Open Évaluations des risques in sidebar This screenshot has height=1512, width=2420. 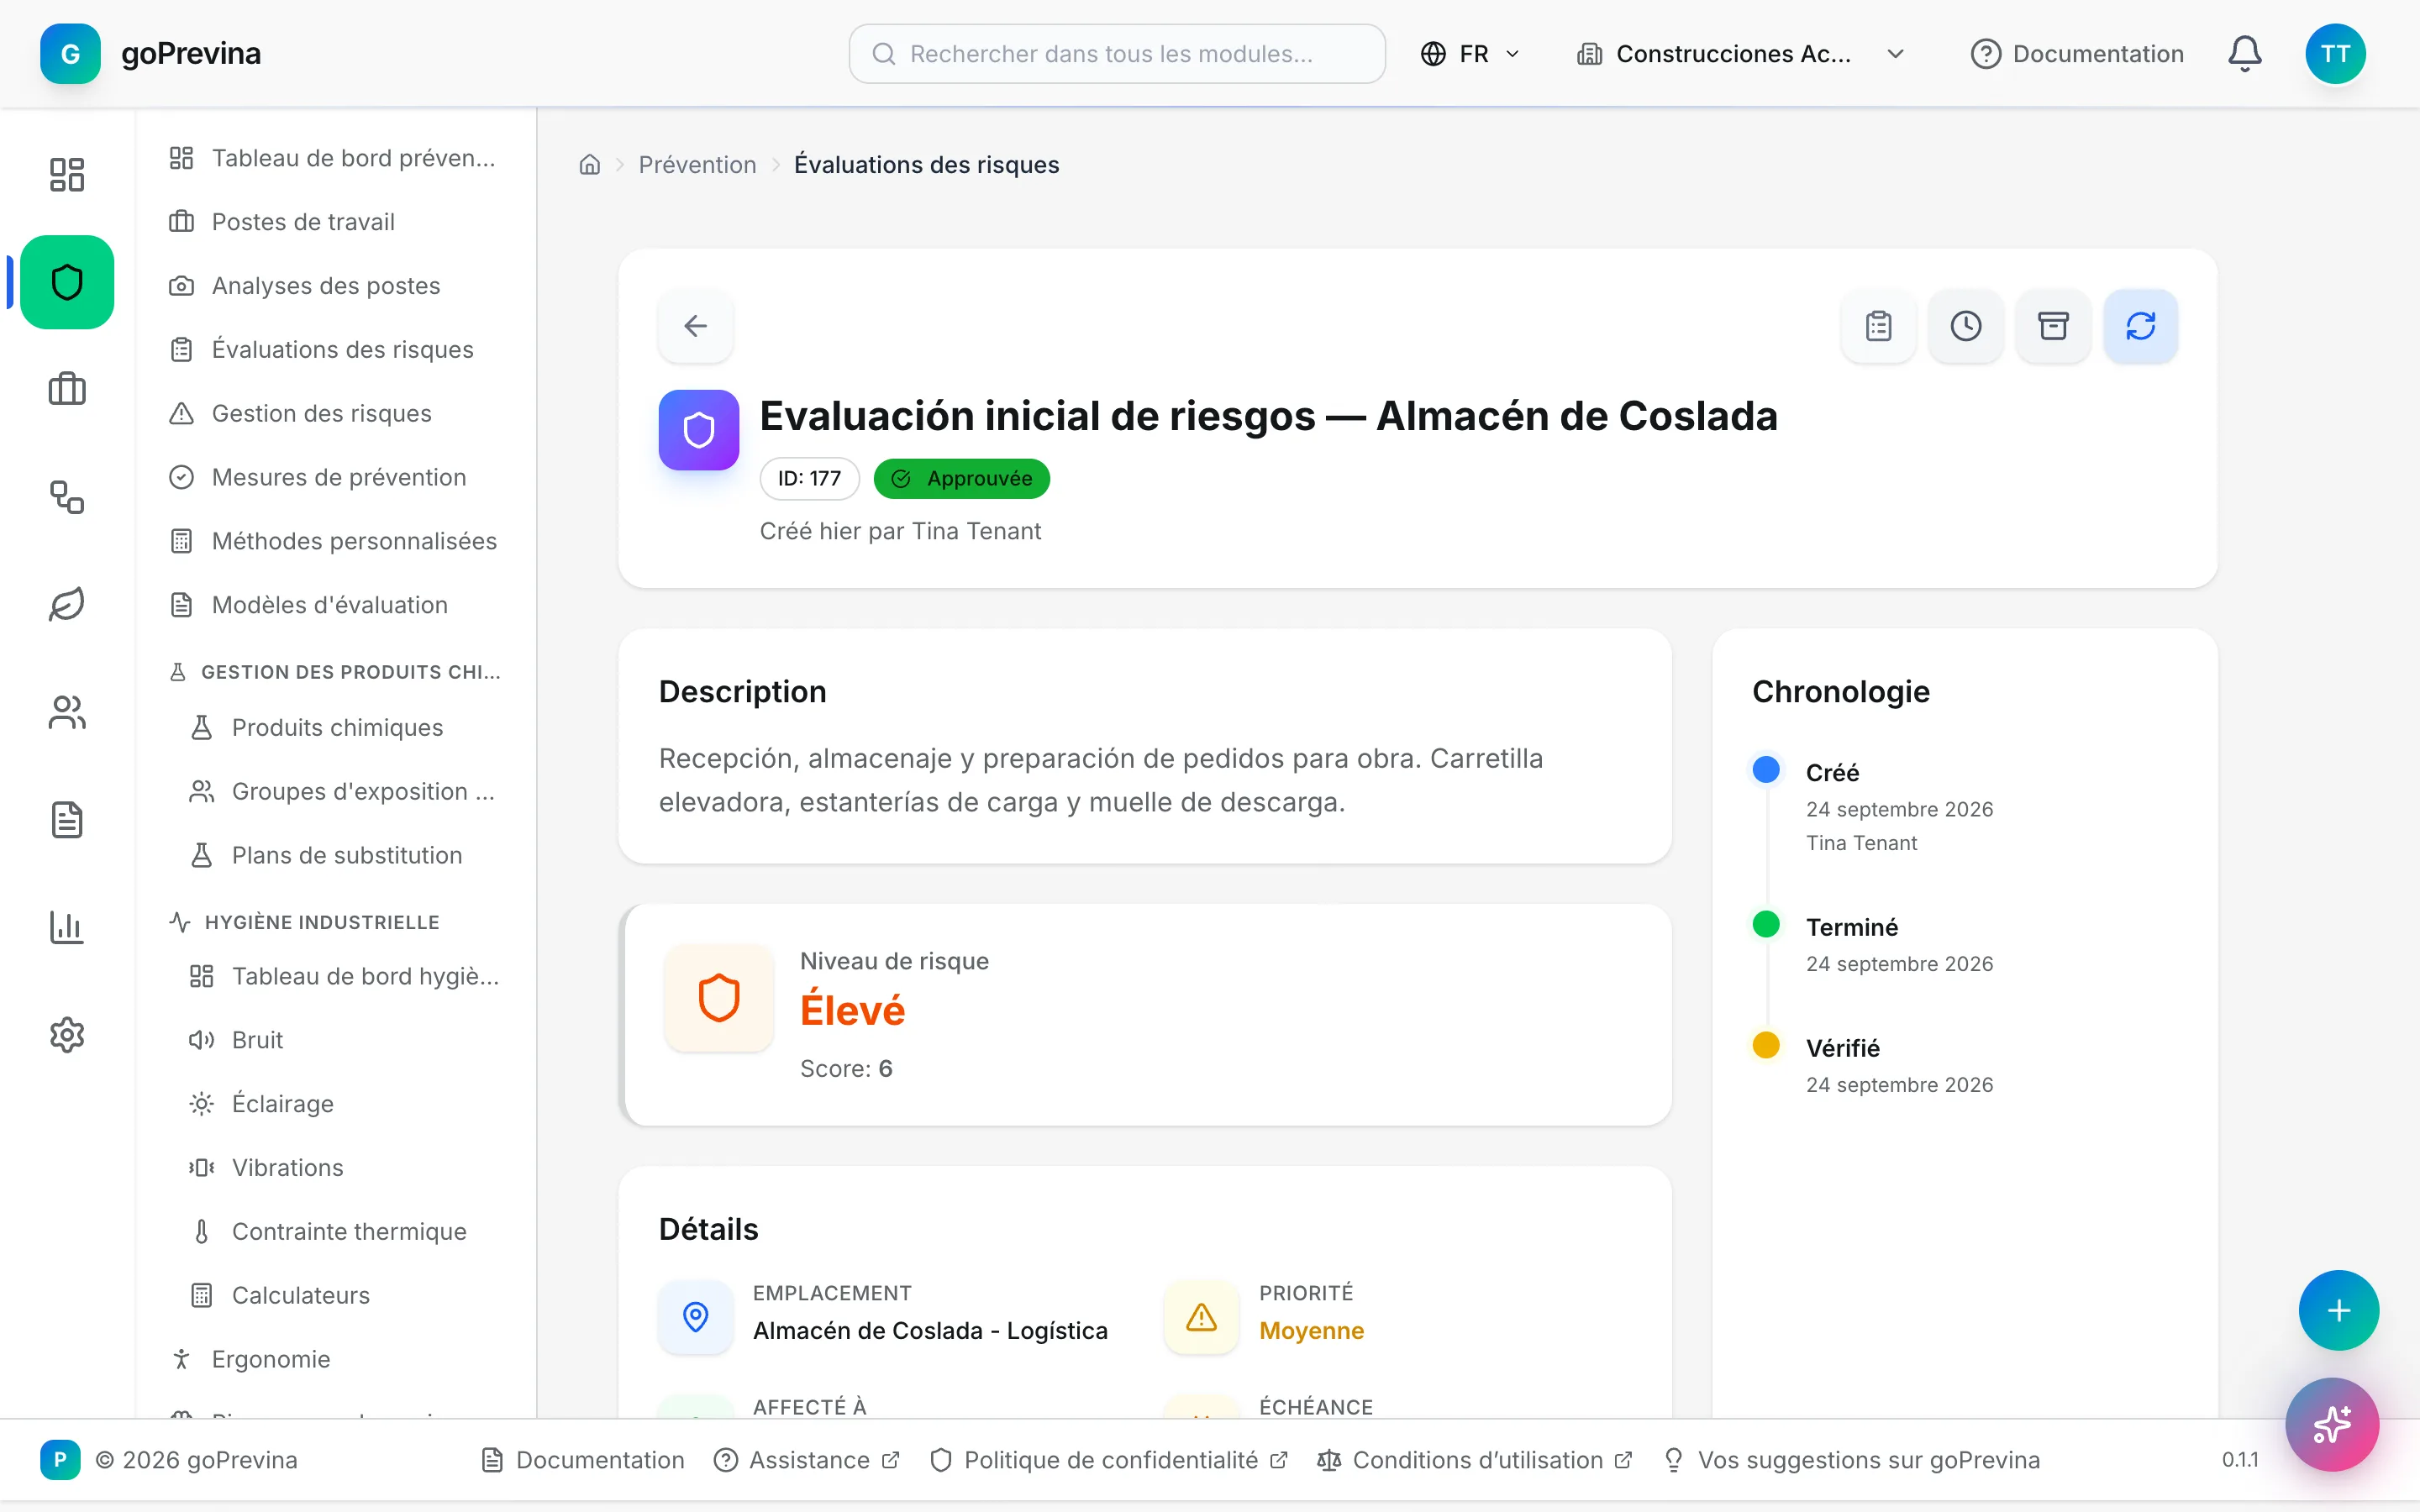336,350
